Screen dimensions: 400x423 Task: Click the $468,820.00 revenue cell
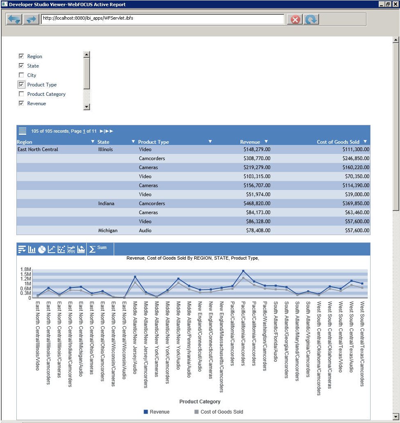coord(257,204)
